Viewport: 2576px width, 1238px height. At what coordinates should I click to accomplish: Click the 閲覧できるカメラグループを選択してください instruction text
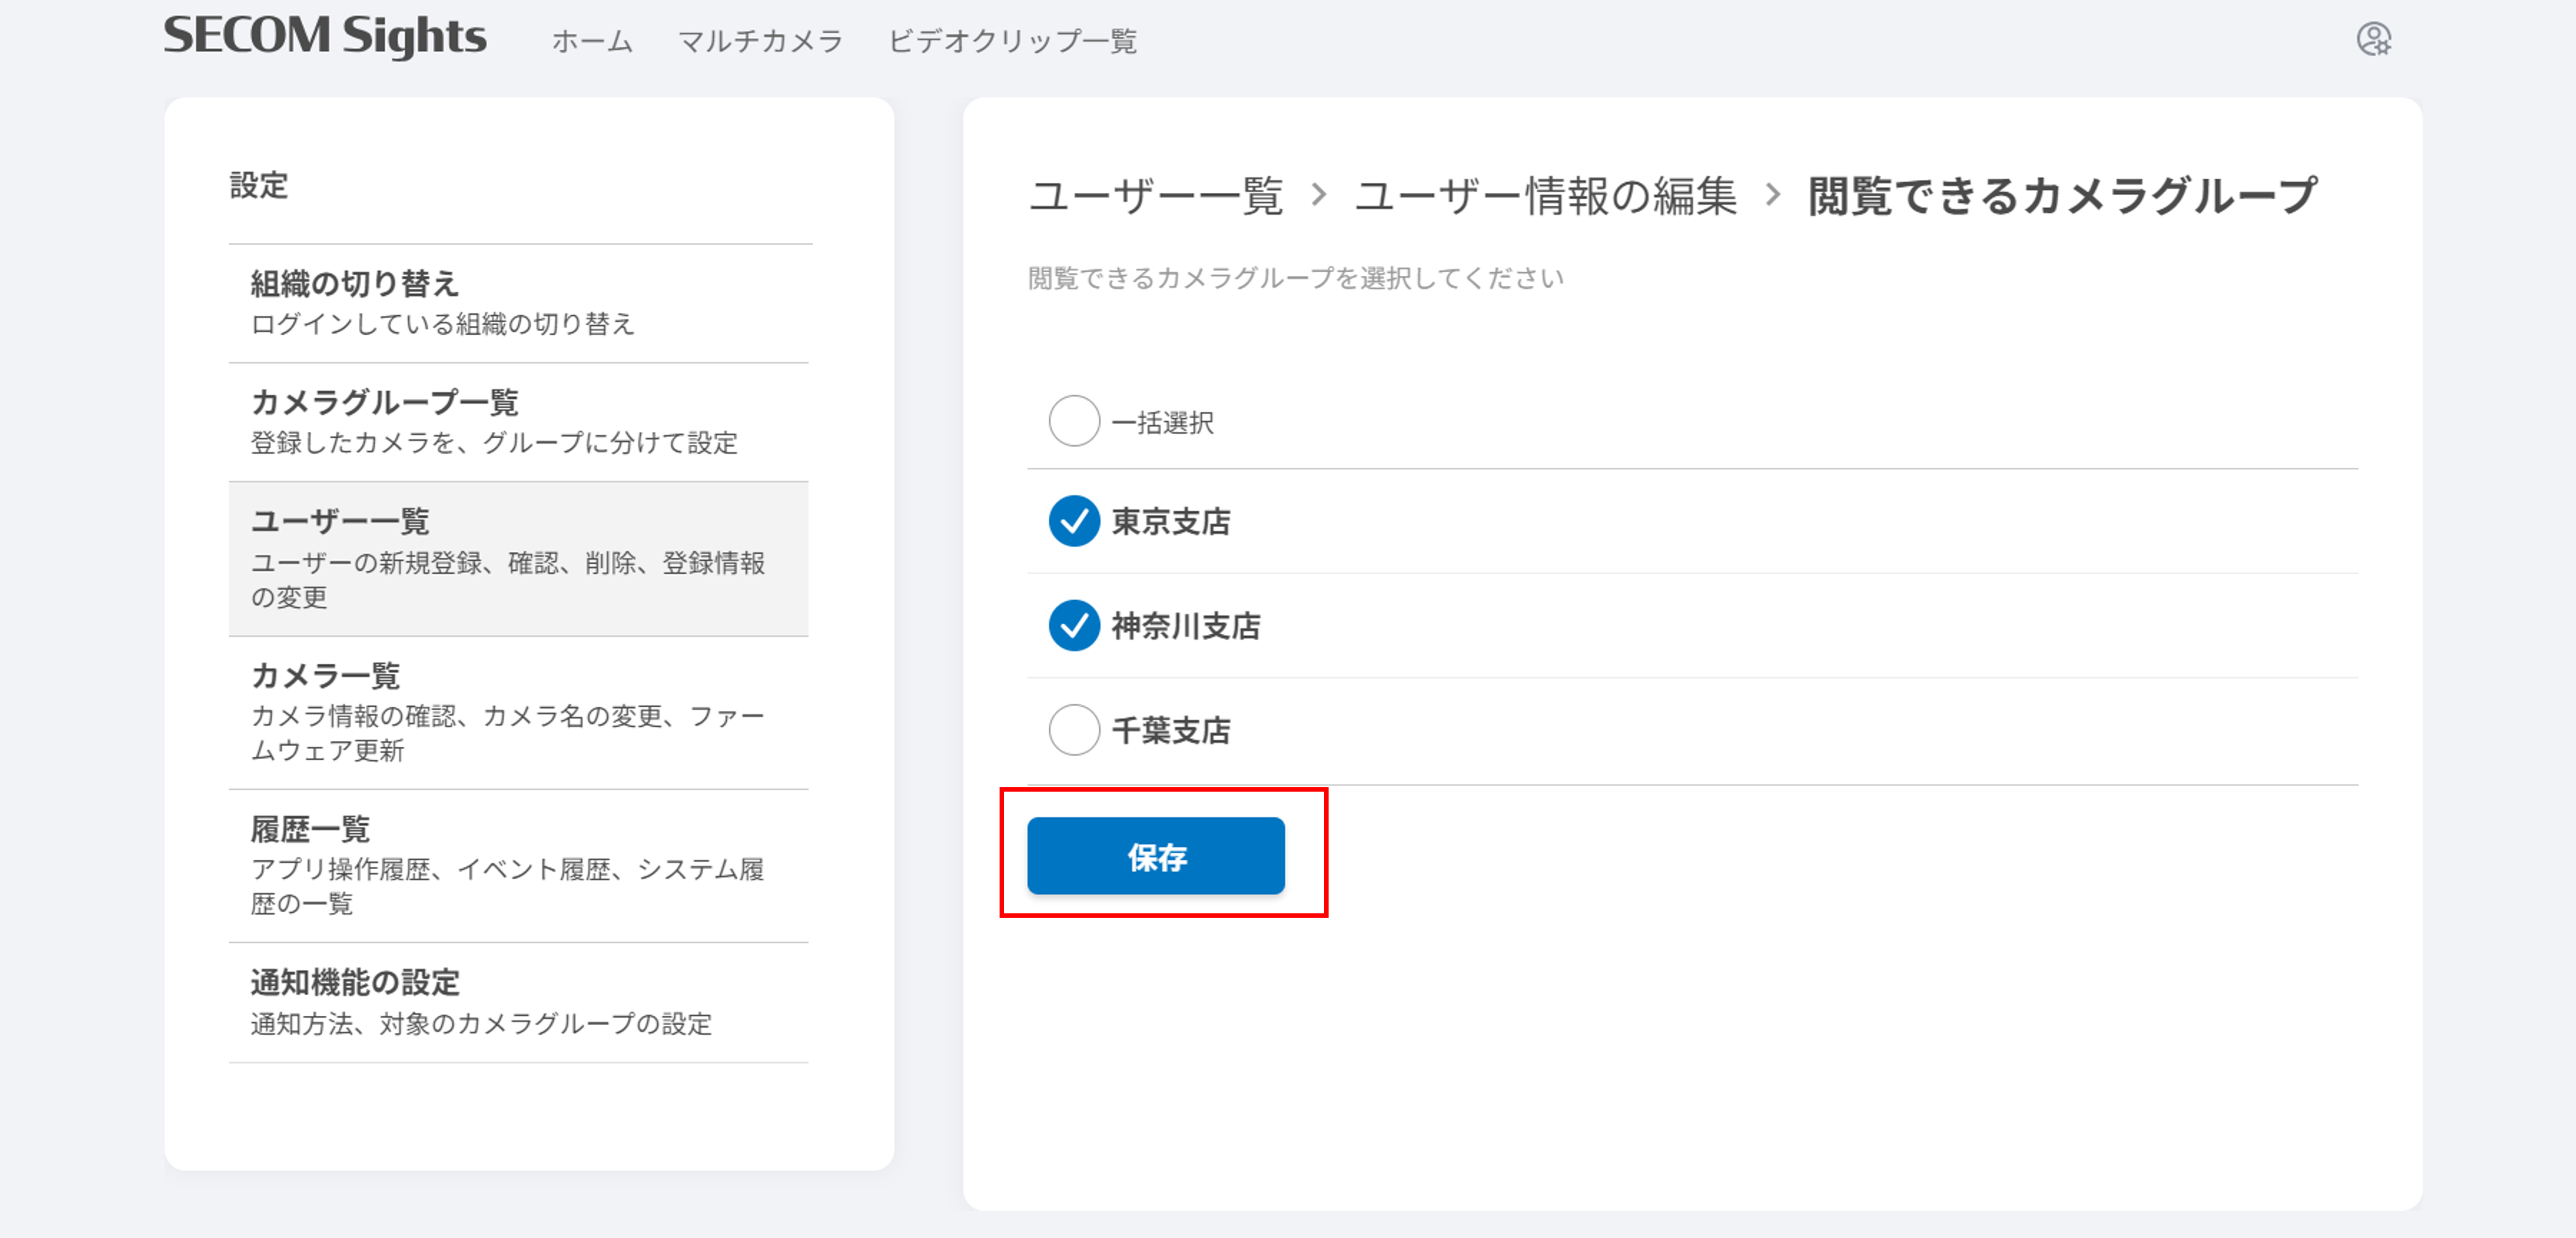coord(1296,278)
